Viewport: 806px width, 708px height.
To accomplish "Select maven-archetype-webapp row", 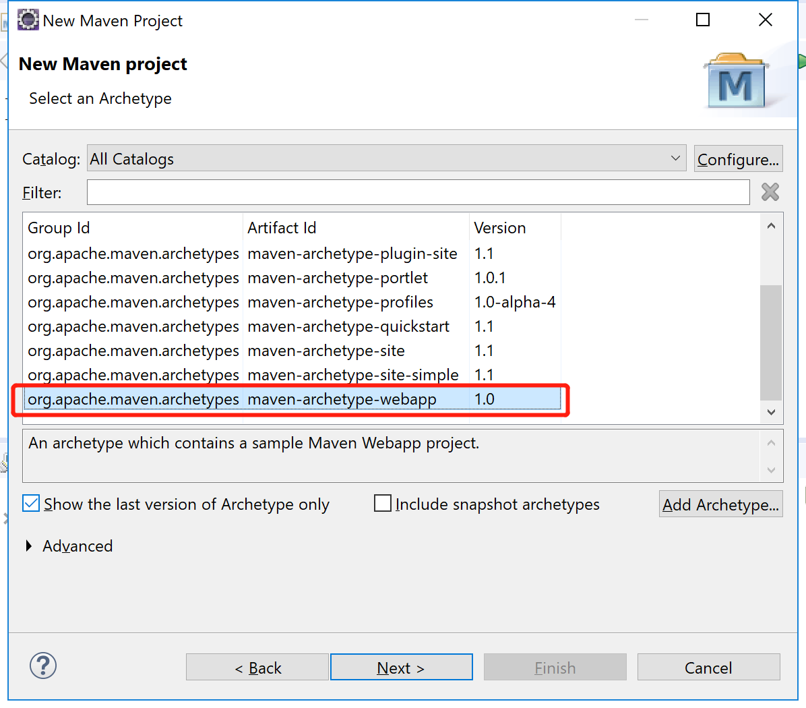I will tap(342, 399).
